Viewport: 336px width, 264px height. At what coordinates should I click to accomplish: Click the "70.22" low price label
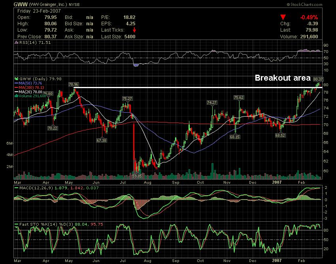click(x=53, y=128)
